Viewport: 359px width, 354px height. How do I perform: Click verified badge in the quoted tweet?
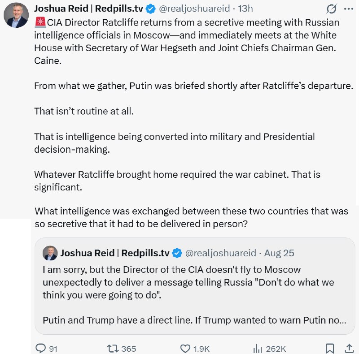pyautogui.click(x=177, y=253)
